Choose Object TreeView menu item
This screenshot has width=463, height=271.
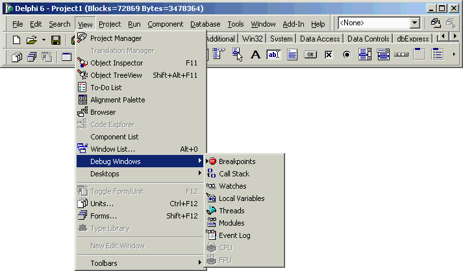click(140, 75)
